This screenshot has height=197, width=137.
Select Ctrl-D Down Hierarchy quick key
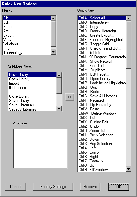(x=102, y=31)
